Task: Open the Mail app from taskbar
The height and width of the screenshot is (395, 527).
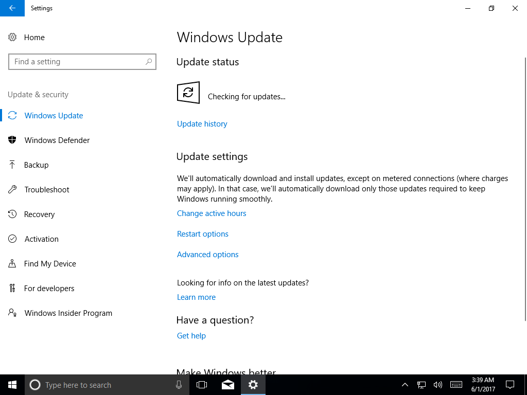Action: (x=228, y=385)
